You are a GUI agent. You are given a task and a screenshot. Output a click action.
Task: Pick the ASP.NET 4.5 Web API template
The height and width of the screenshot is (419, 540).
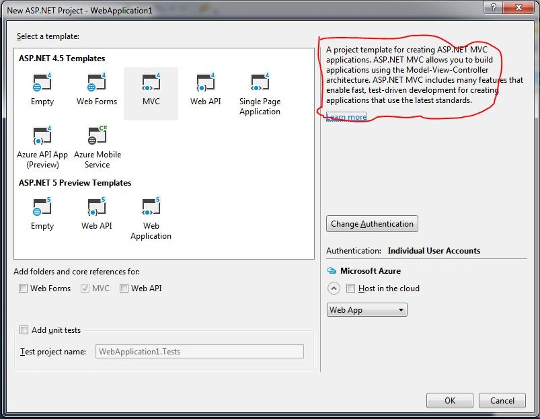[x=205, y=83]
